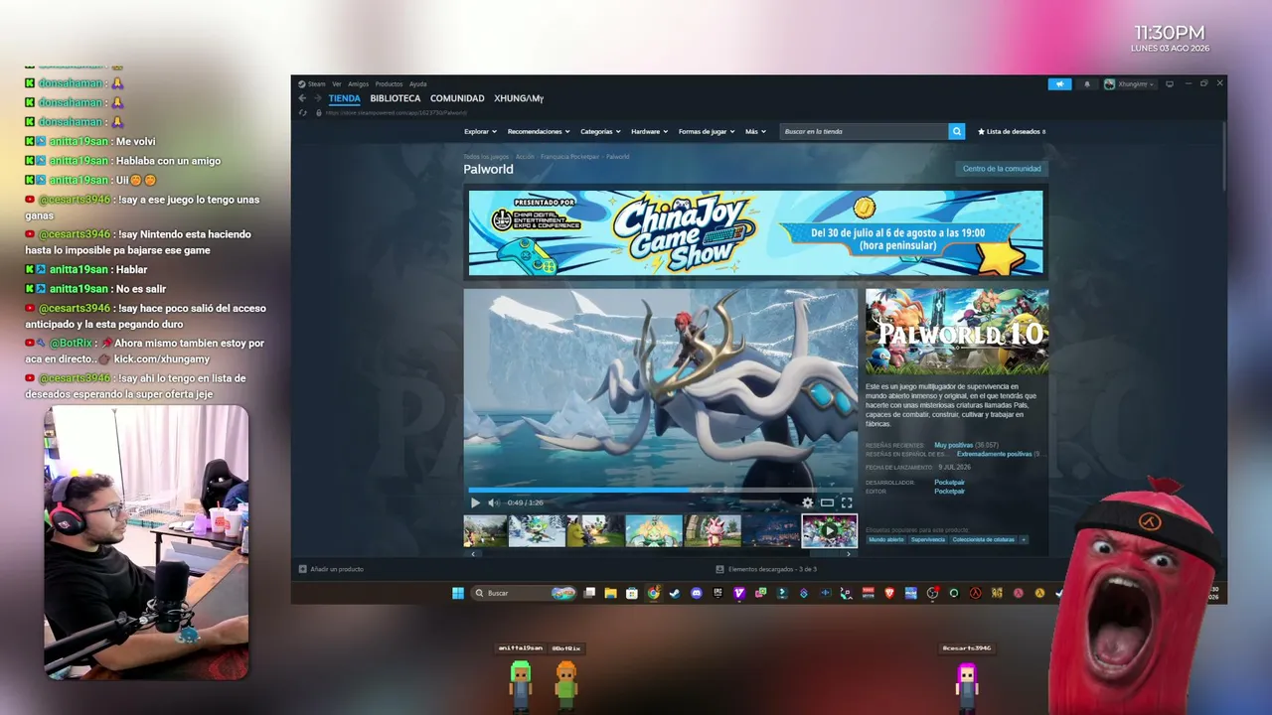Click the Buscar en la tienda field
Viewport: 1272px width, 715px height.
[x=864, y=131]
